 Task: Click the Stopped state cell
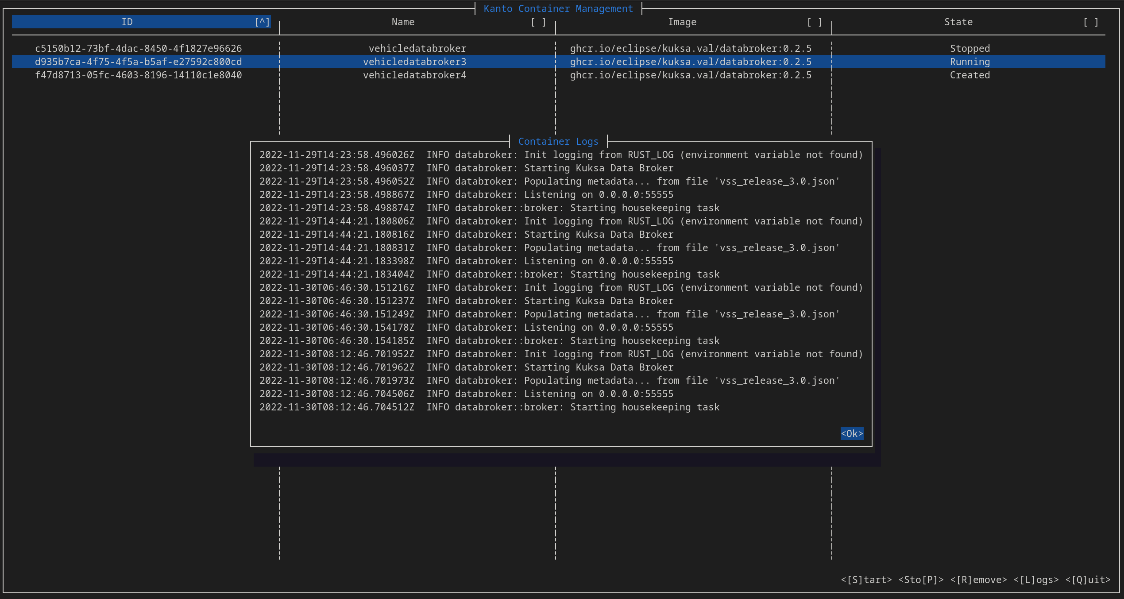tap(970, 48)
